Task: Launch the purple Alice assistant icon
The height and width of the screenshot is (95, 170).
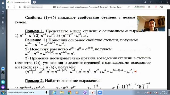Action: tap(3, 87)
